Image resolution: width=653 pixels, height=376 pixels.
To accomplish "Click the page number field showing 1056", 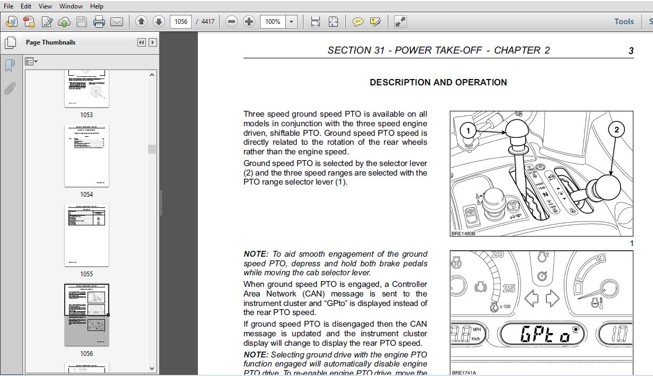I will pos(181,22).
